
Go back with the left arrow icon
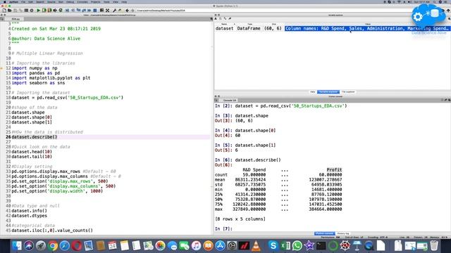click(x=127, y=11)
